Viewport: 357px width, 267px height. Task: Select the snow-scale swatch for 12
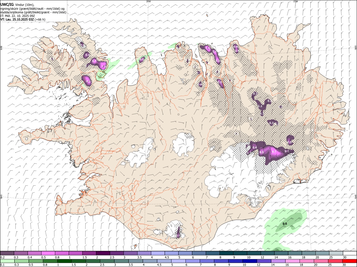click(x=267, y=253)
